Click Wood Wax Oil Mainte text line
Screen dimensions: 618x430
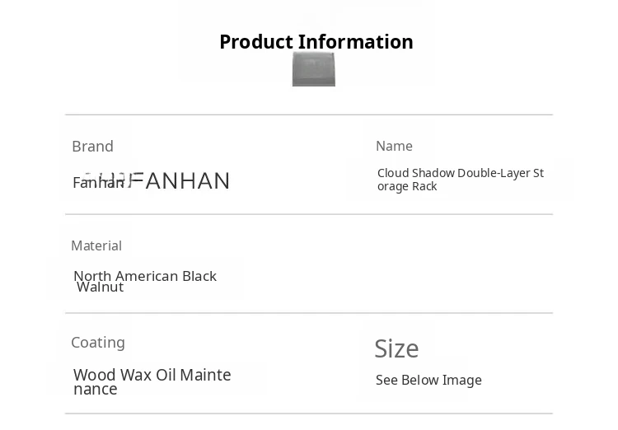(152, 375)
